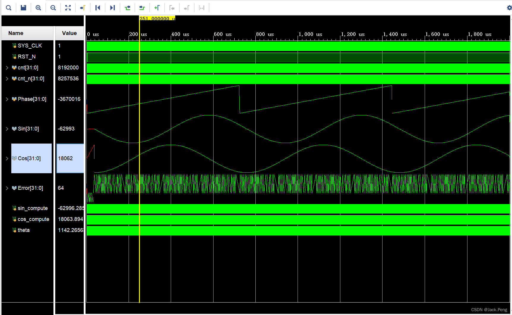Screen dimensions: 512x315
Task: Zoom in on the waveform
Action: 38,7
